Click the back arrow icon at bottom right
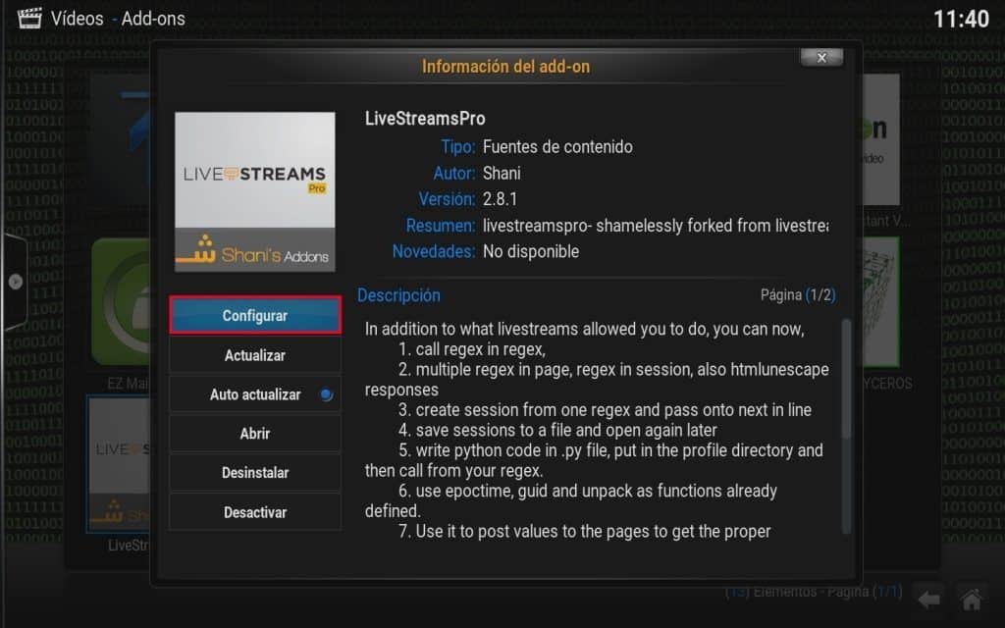 pyautogui.click(x=928, y=598)
